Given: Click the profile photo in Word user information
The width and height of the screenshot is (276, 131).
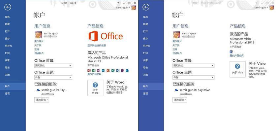Looking at the screenshot, I should click(38, 35).
